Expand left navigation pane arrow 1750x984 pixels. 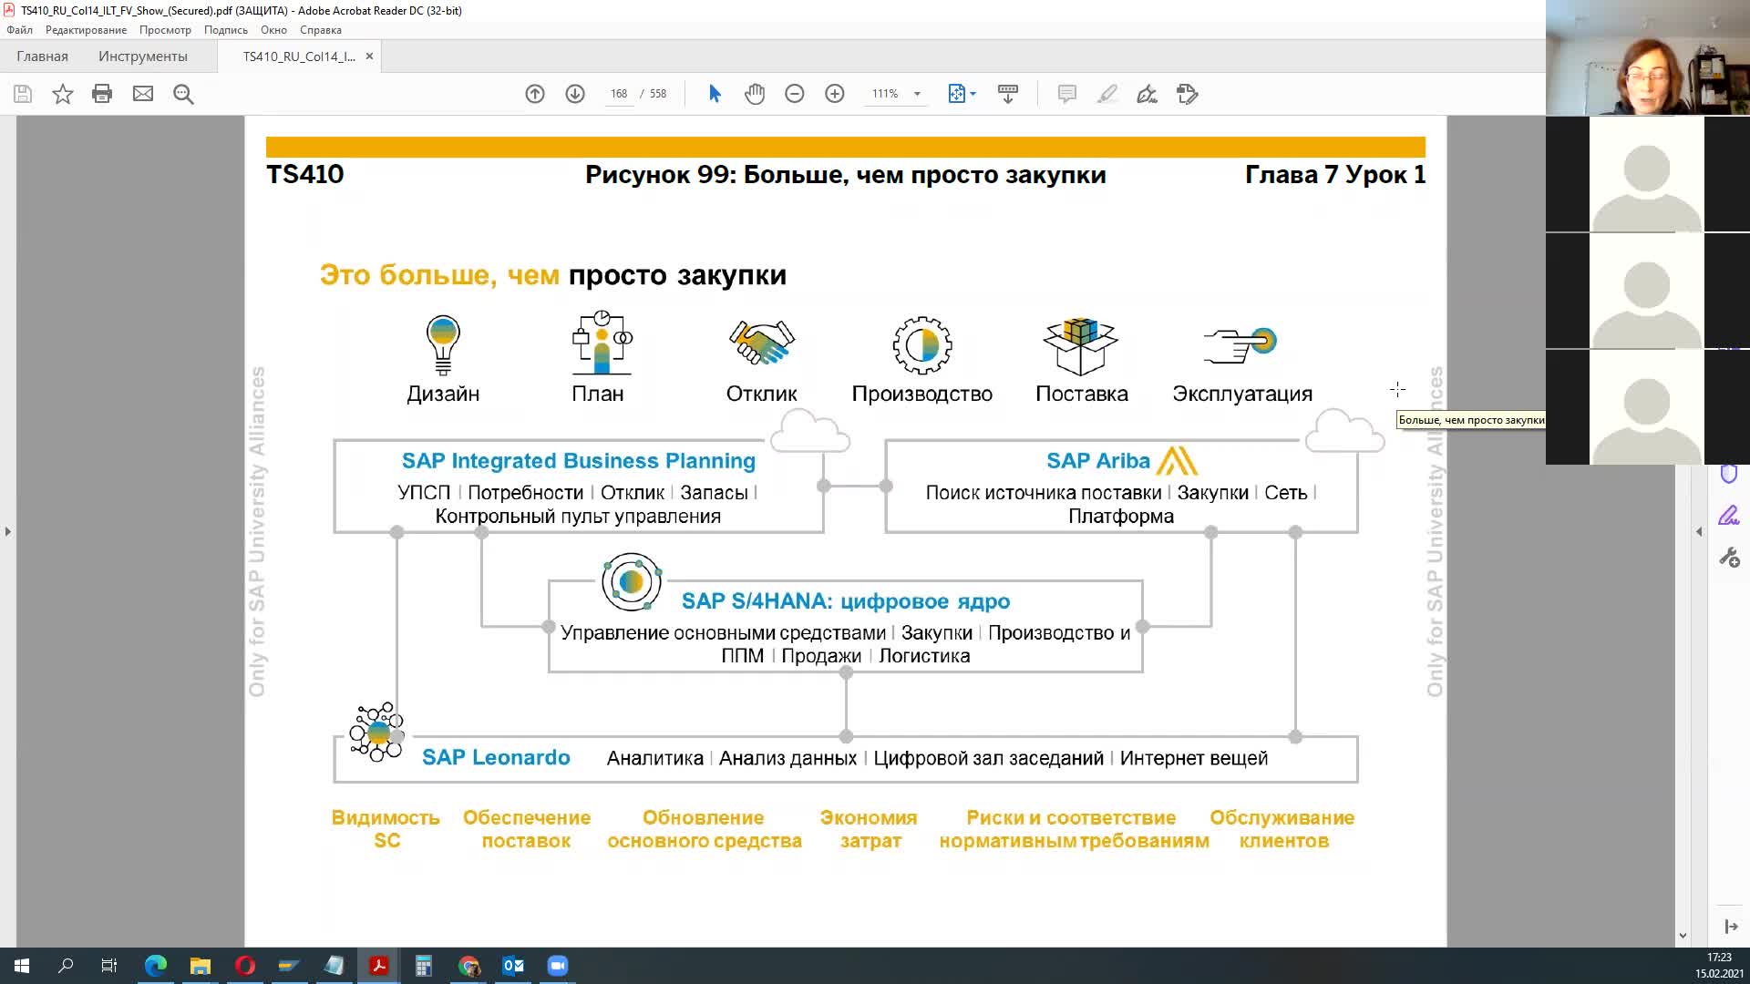(8, 531)
